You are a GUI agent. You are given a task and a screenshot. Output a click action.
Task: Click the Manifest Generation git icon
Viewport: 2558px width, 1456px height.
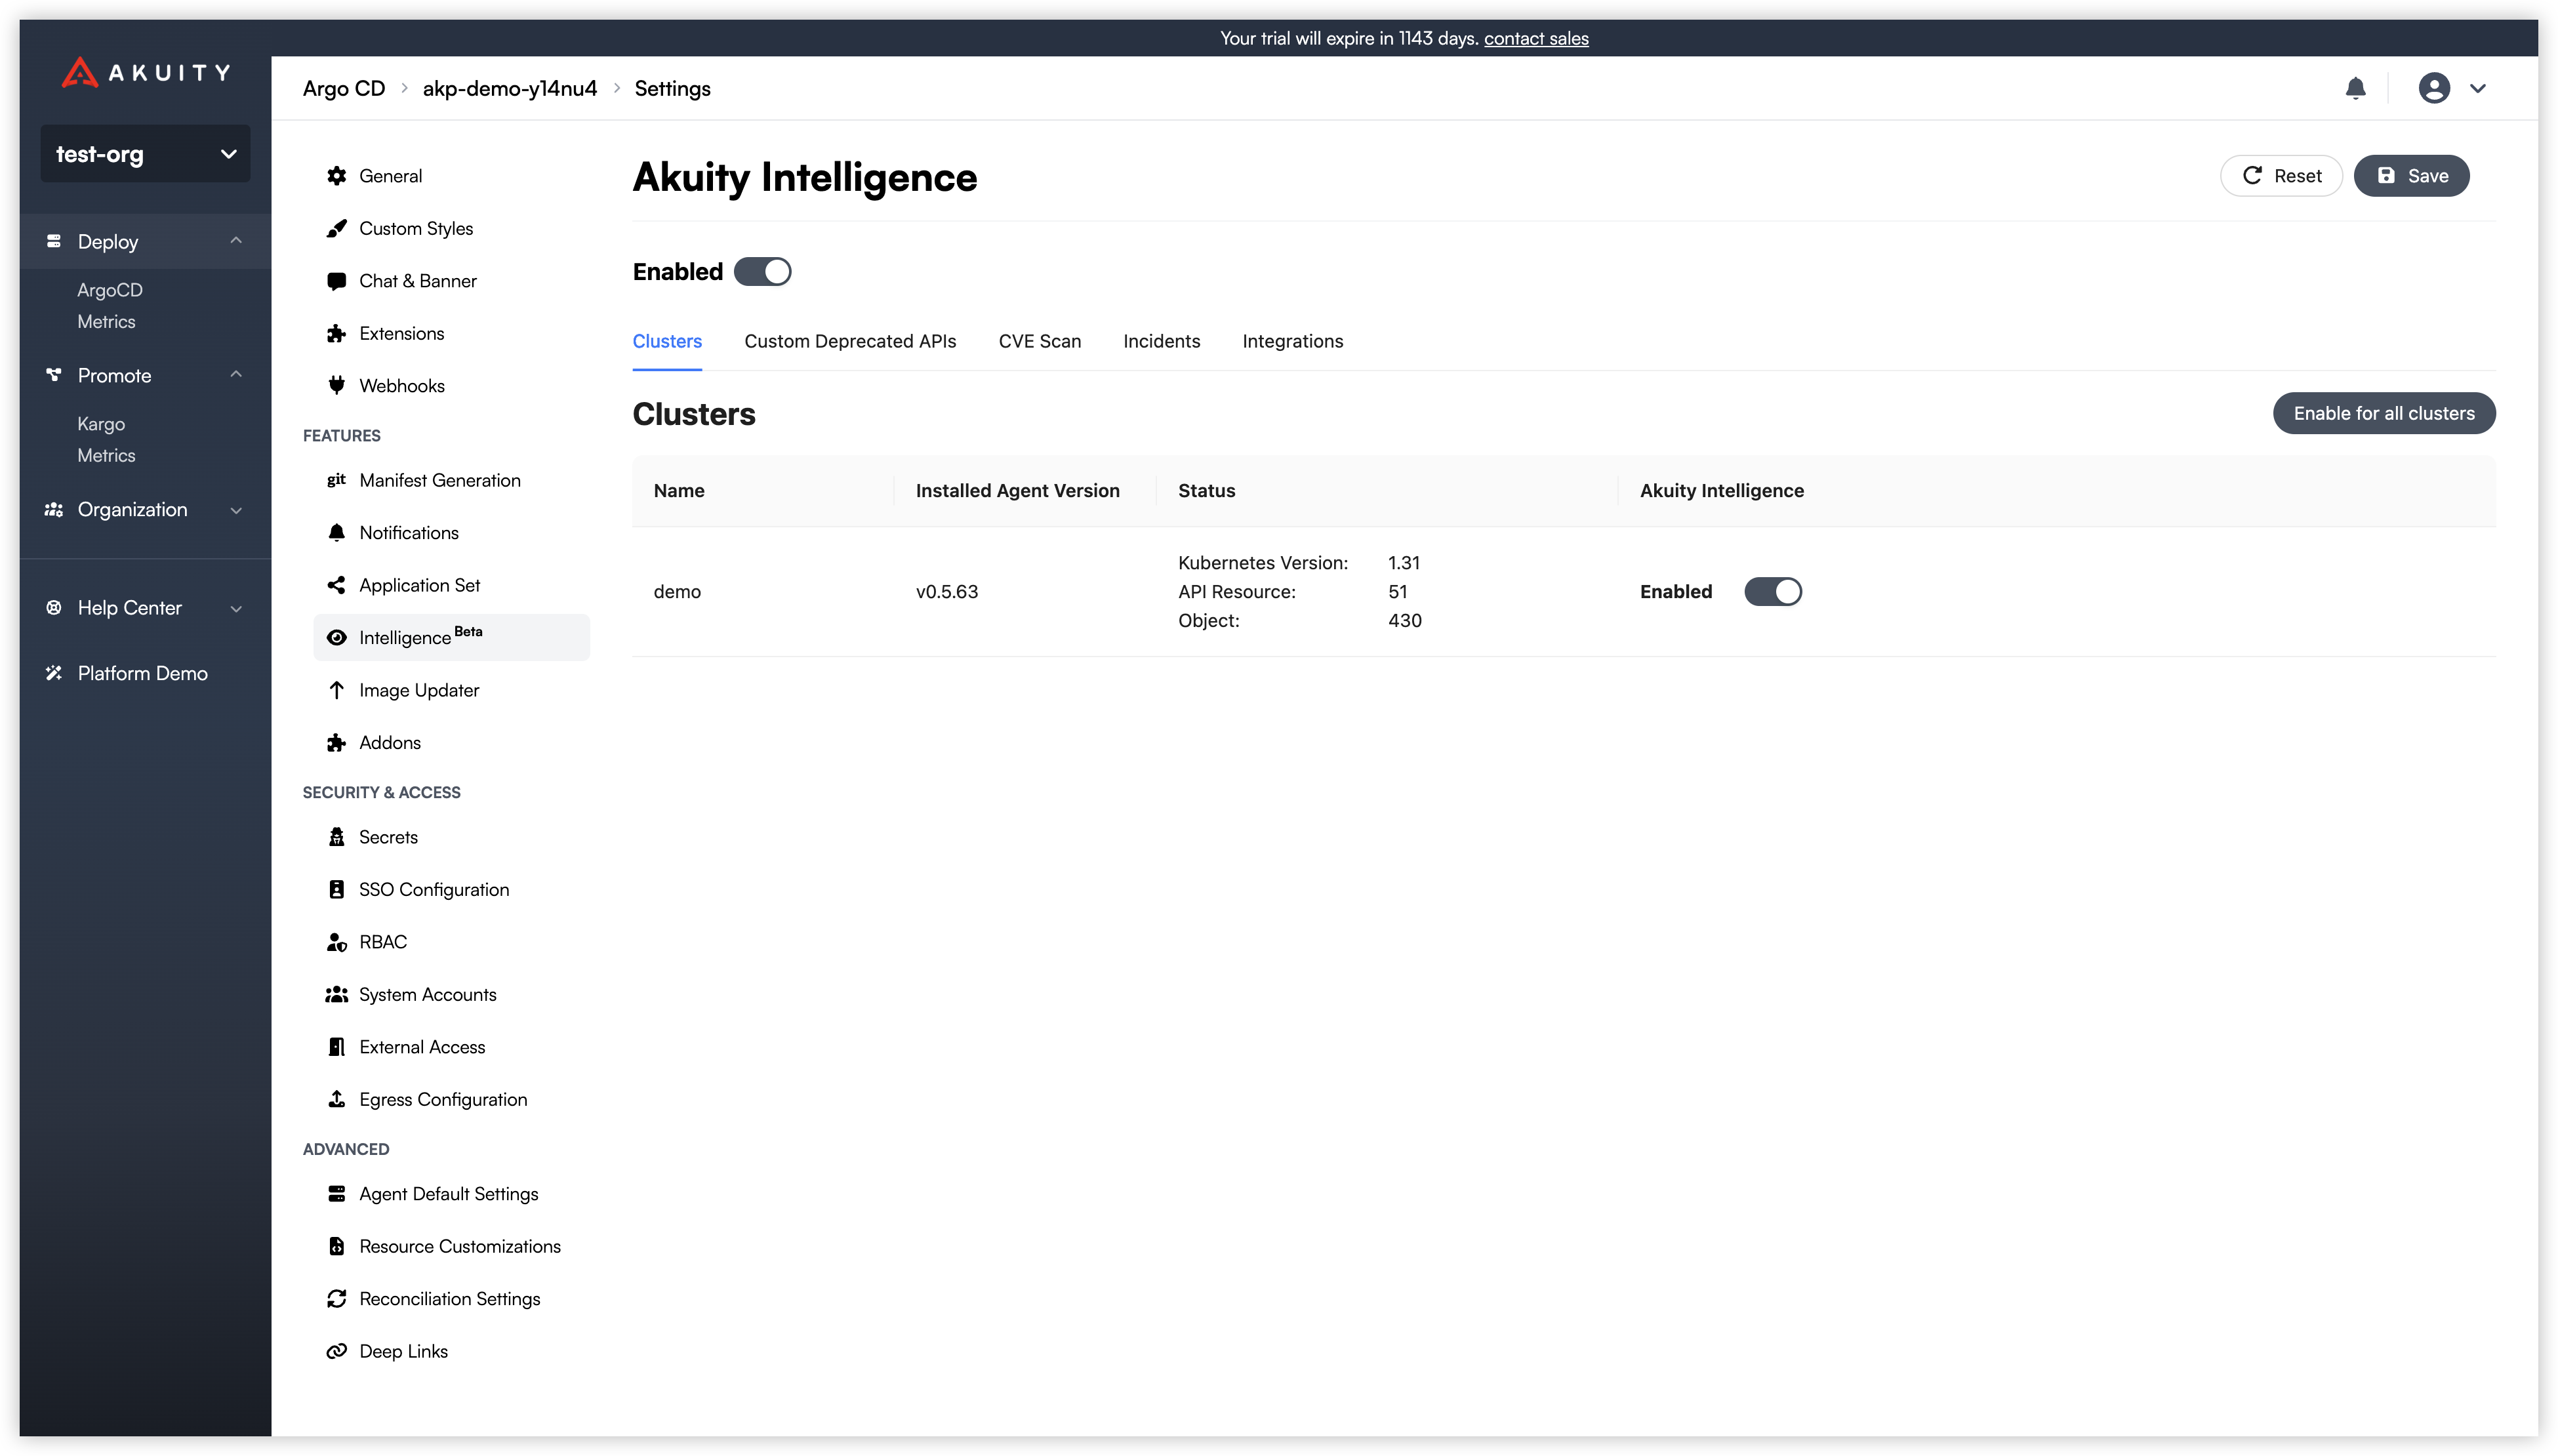tap(336, 481)
